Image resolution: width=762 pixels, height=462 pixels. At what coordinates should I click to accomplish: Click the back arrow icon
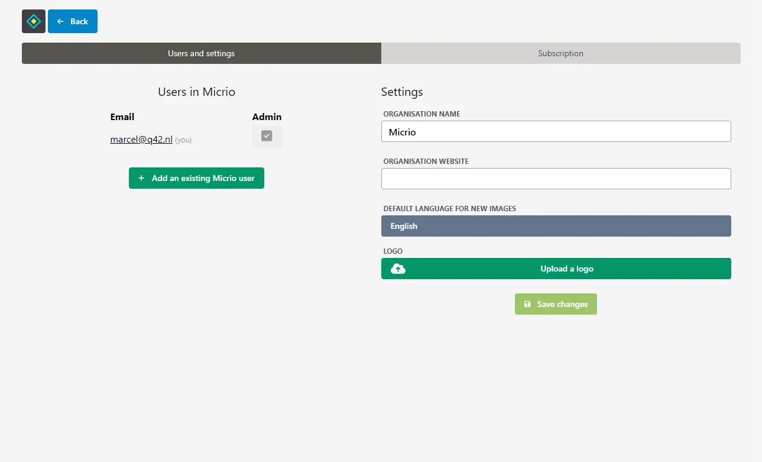60,21
